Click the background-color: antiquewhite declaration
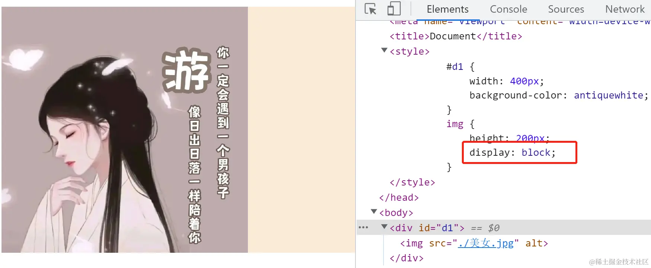 point(559,95)
